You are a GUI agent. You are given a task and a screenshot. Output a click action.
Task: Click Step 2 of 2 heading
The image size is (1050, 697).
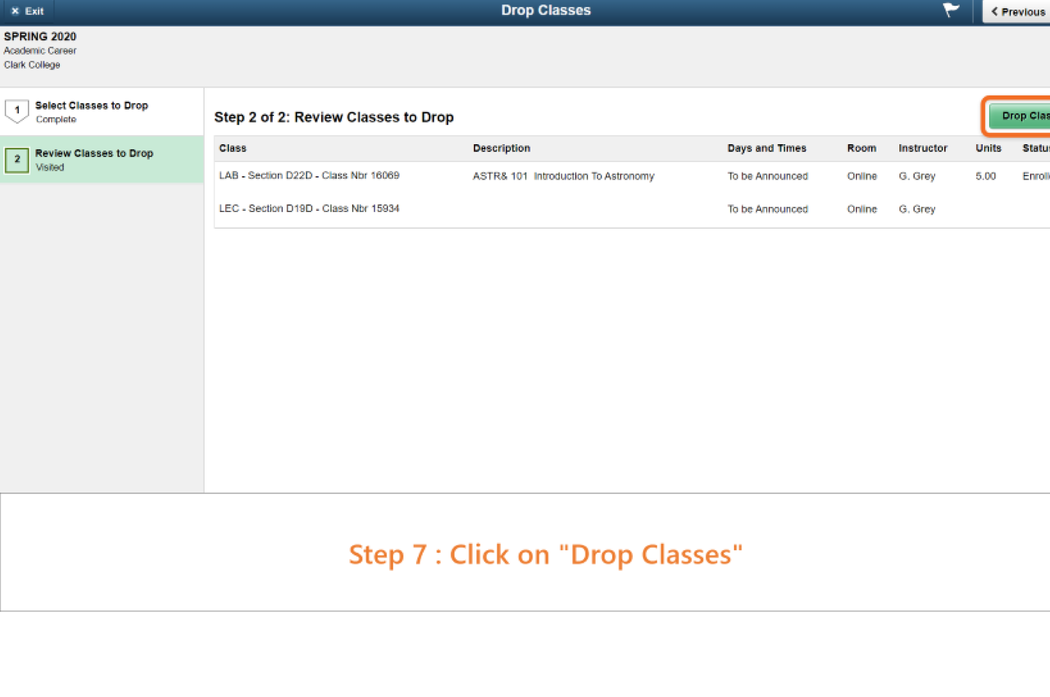(334, 117)
